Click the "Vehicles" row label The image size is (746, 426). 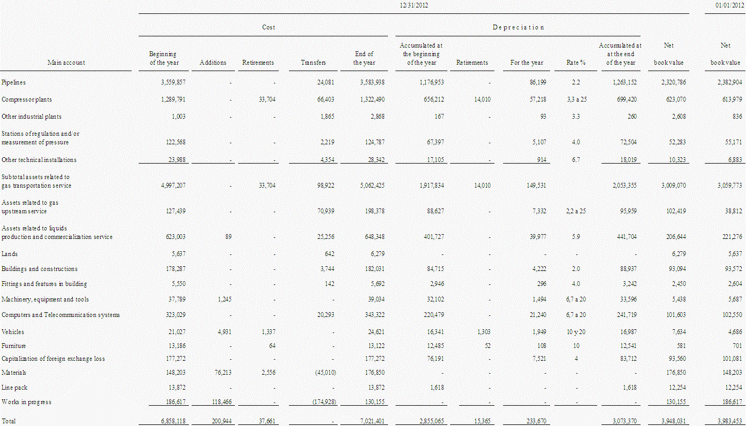pyautogui.click(x=13, y=332)
